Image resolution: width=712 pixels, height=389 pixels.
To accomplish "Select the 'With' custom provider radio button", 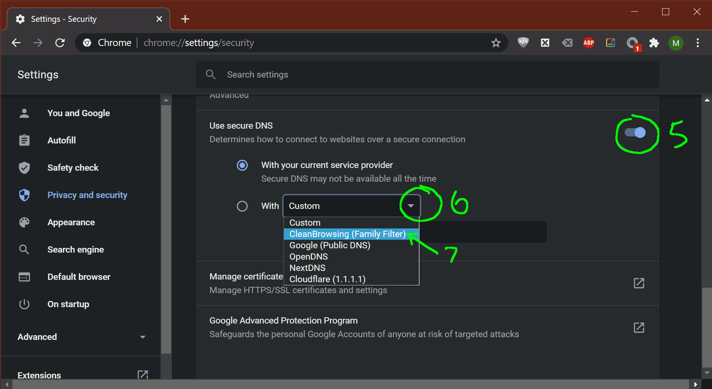I will point(242,206).
